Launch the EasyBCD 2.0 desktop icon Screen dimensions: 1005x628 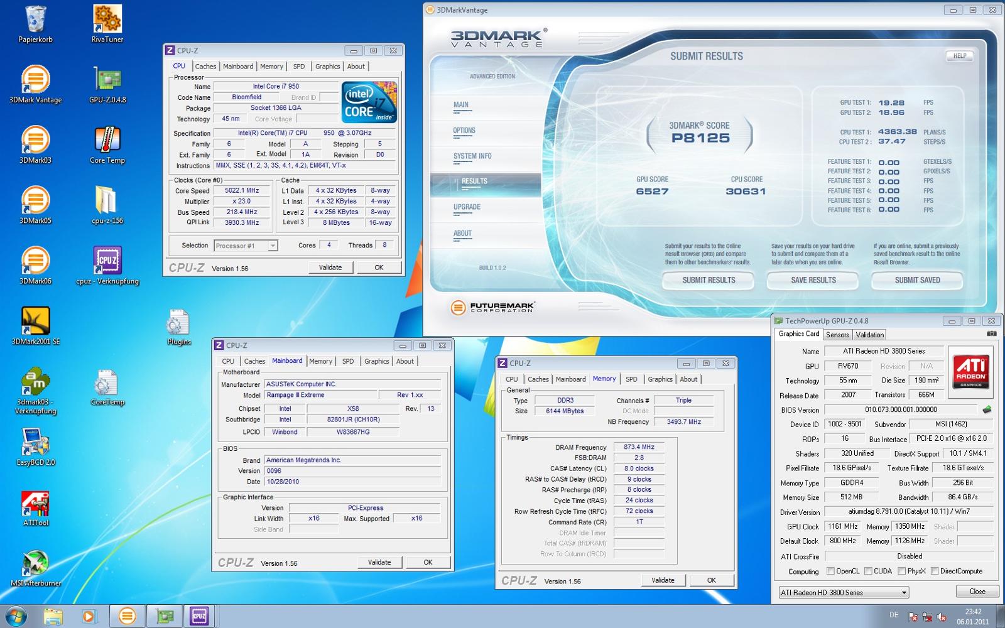[x=36, y=447]
